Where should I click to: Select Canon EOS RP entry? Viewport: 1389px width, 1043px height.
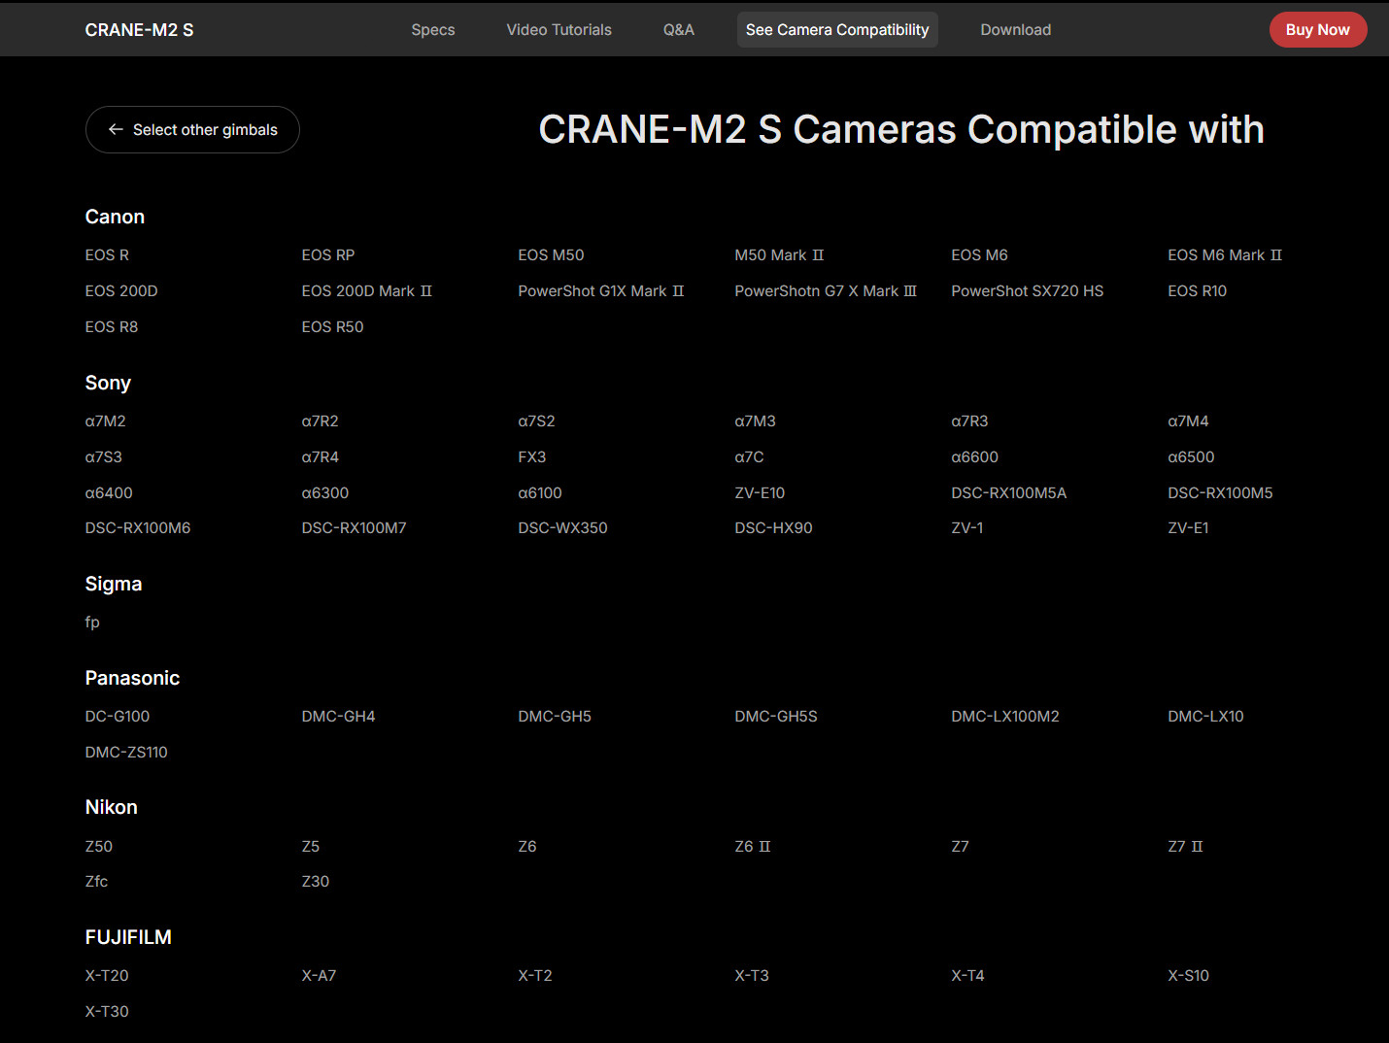pyautogui.click(x=328, y=255)
